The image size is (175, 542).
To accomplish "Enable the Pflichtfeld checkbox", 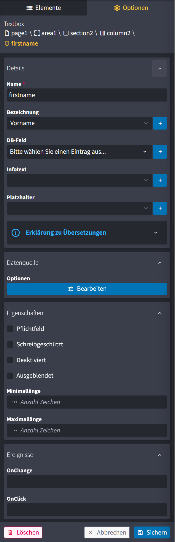I will pos(10,329).
